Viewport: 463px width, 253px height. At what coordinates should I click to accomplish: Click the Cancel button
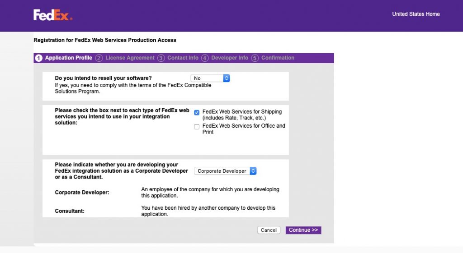coord(269,230)
